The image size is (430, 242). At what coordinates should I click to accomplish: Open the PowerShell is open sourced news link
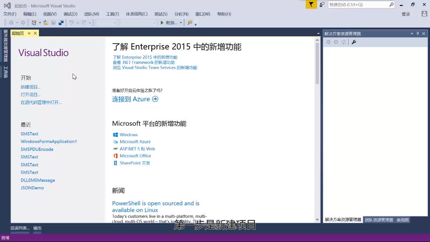pyautogui.click(x=156, y=207)
